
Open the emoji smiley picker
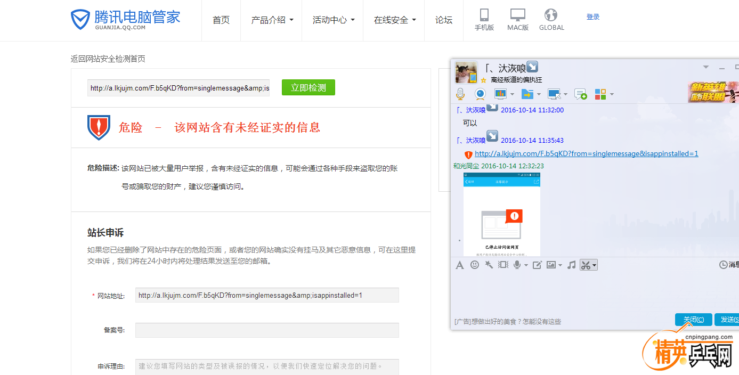tap(475, 265)
